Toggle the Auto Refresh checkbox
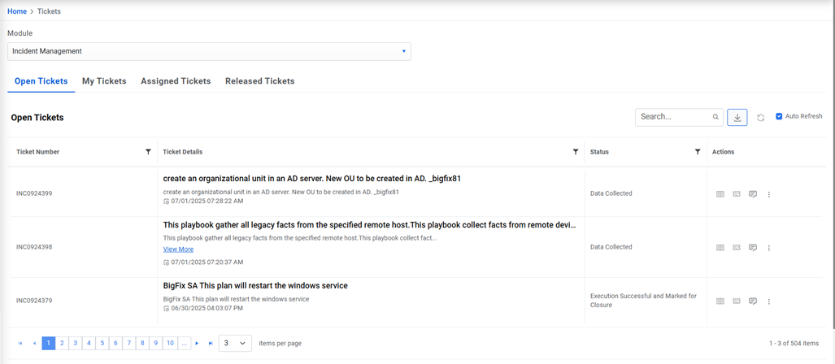This screenshot has height=364, width=835. pos(779,116)
